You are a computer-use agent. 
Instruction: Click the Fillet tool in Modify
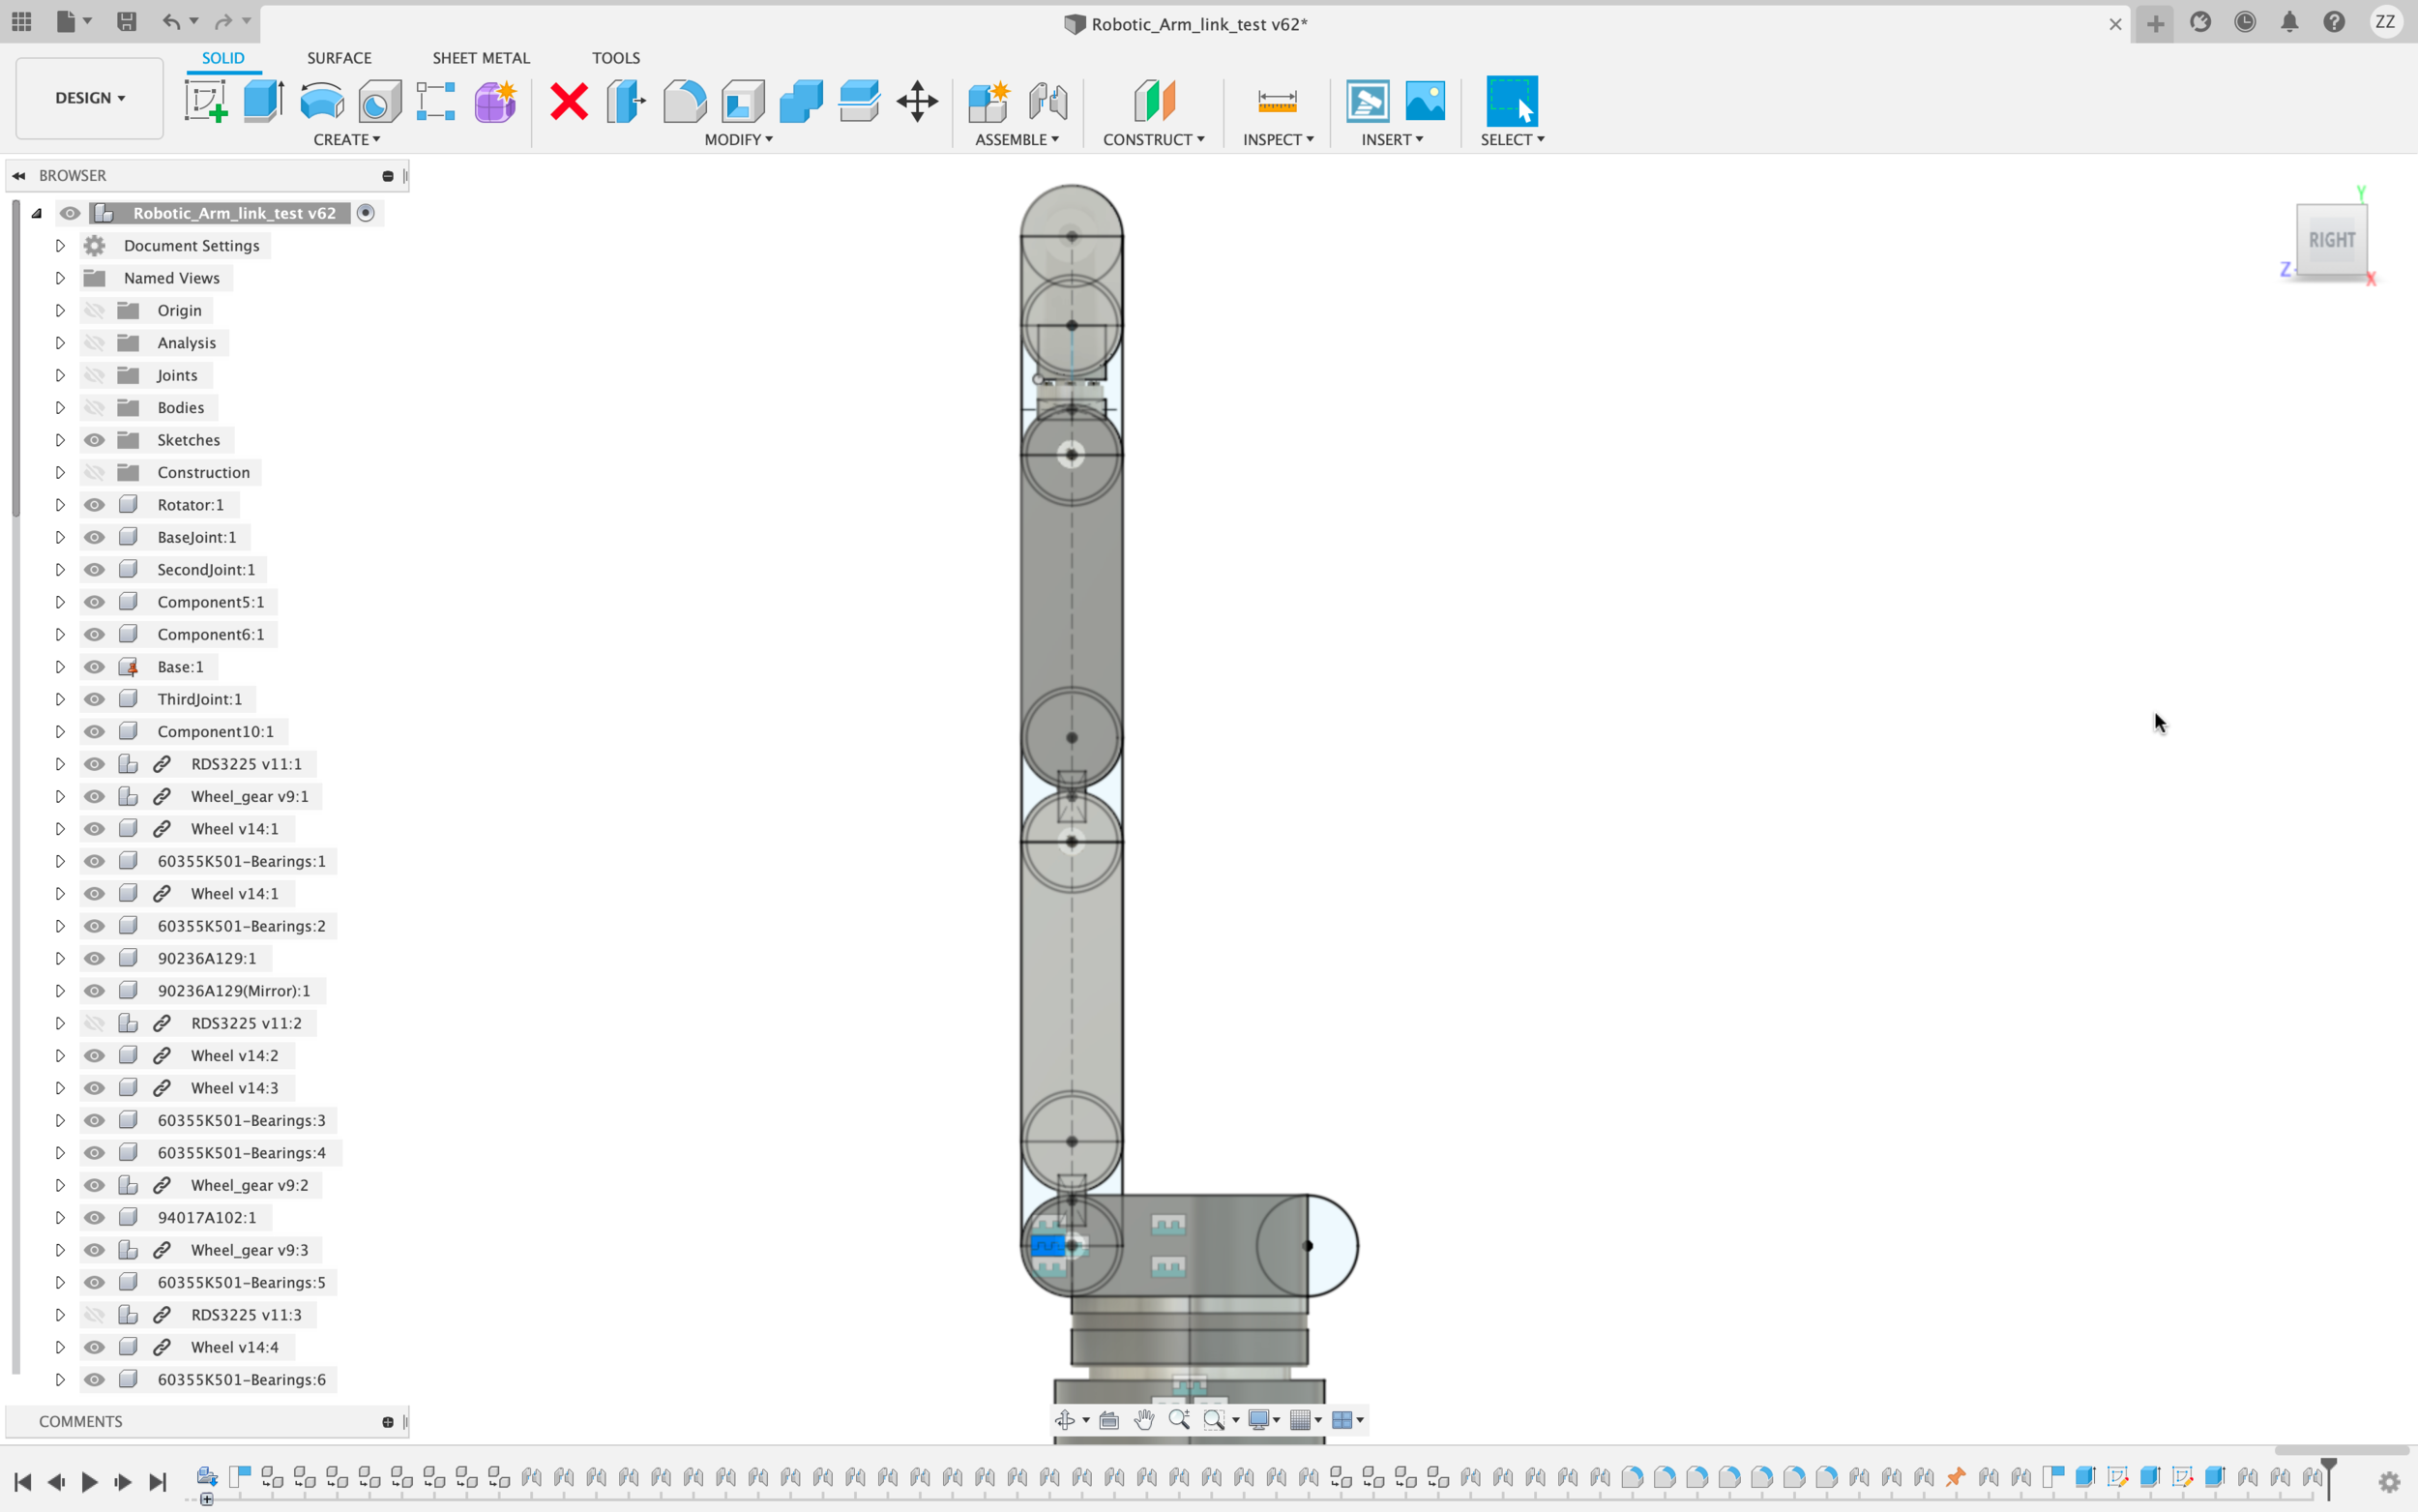[685, 101]
